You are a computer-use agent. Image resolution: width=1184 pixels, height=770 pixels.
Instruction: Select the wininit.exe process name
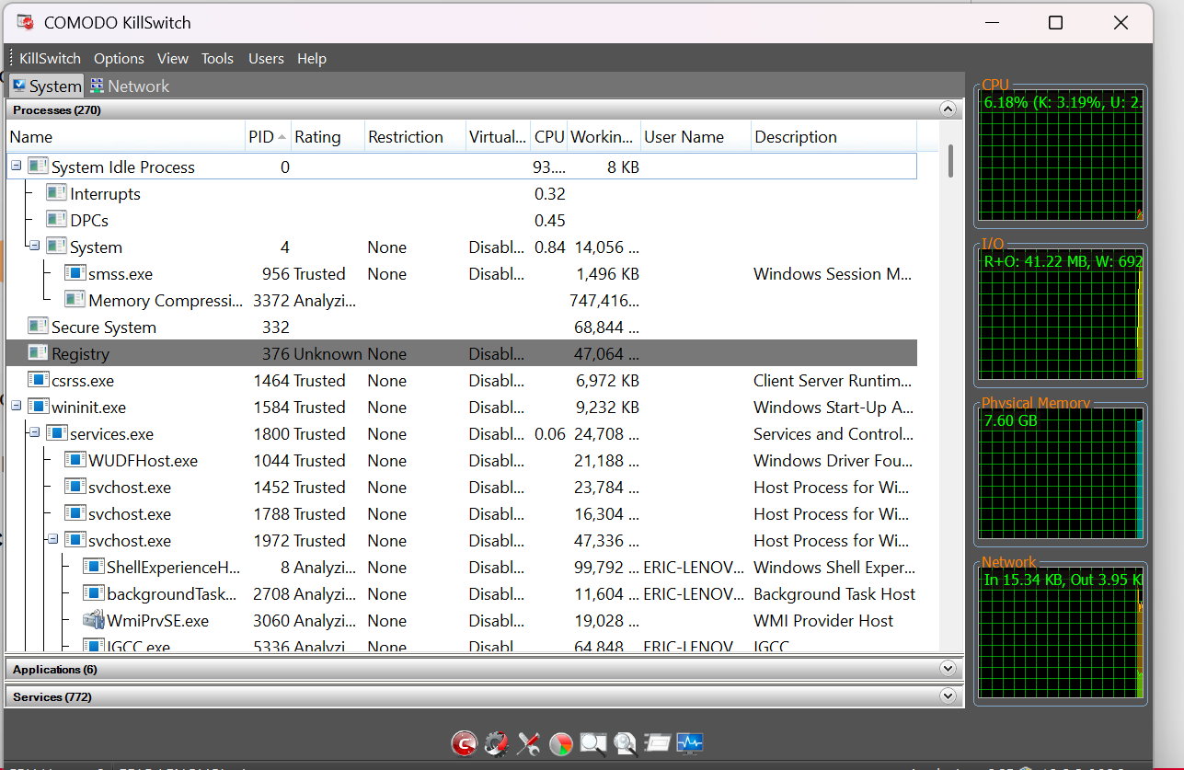pyautogui.click(x=88, y=408)
